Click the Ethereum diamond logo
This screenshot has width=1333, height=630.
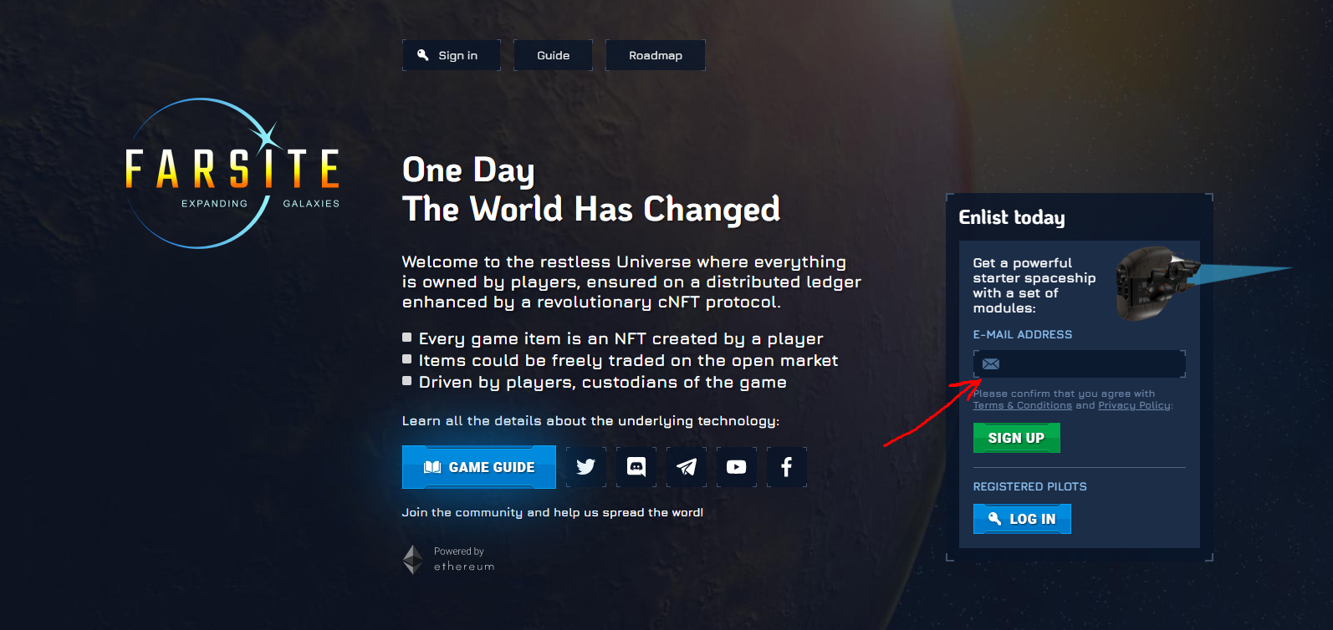click(x=413, y=560)
